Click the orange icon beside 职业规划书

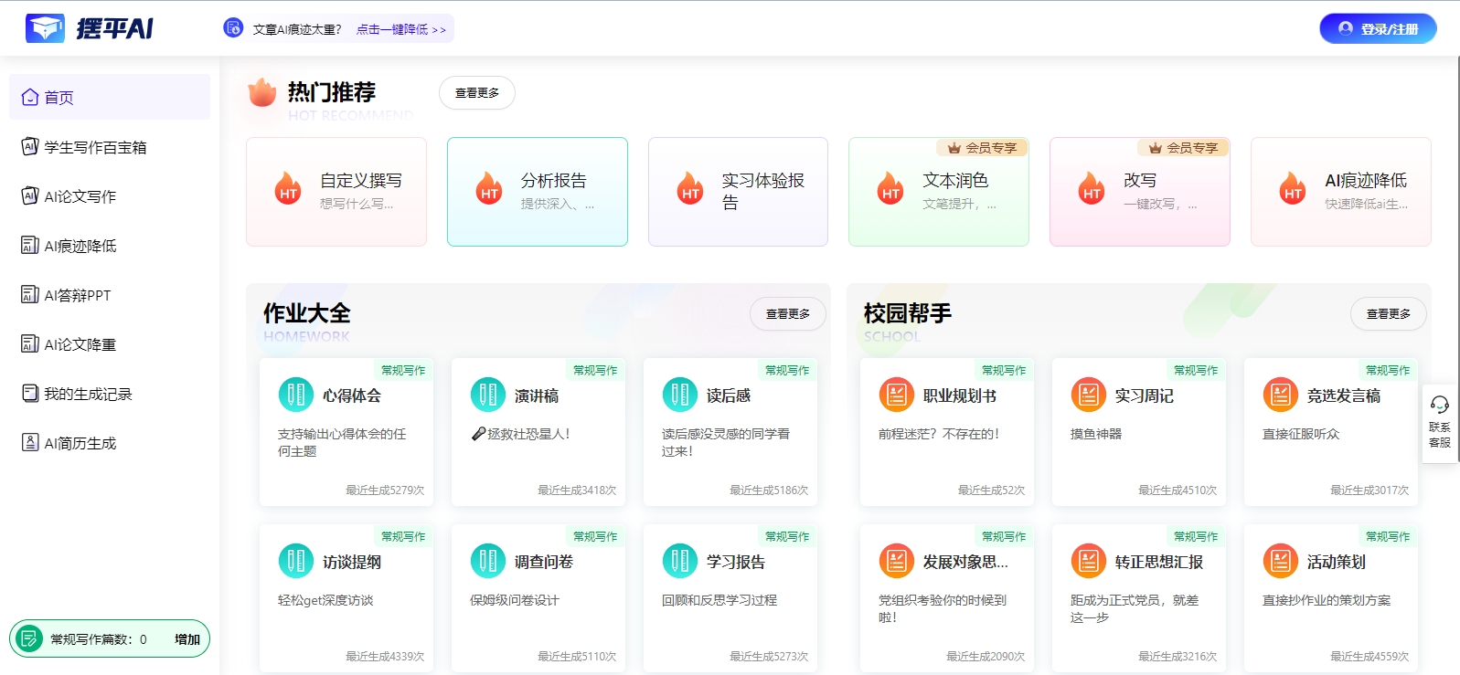pyautogui.click(x=896, y=395)
